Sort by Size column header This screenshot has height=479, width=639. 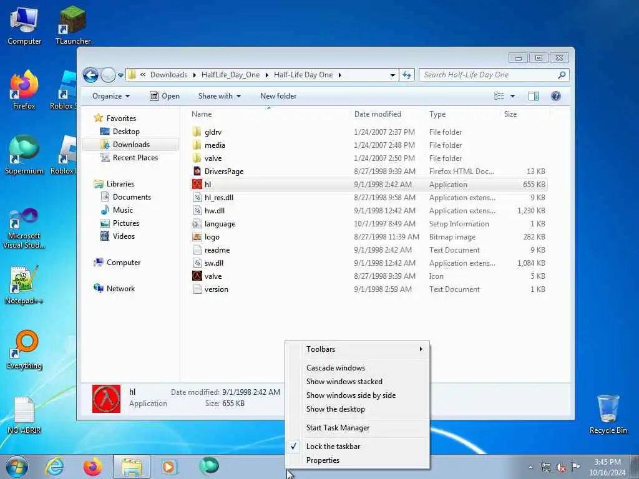tap(524, 114)
